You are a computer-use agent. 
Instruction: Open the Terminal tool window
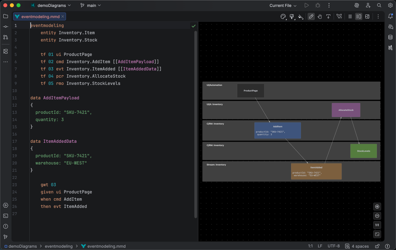(6, 216)
